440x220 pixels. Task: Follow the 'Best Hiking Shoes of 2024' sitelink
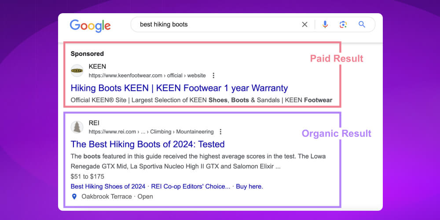tap(108, 186)
